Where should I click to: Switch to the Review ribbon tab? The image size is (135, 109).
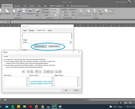click(x=32, y=6)
